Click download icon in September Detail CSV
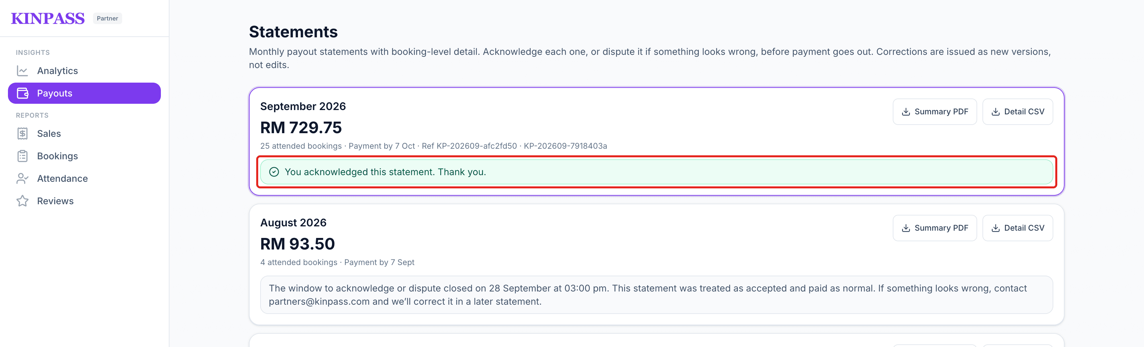 (995, 112)
